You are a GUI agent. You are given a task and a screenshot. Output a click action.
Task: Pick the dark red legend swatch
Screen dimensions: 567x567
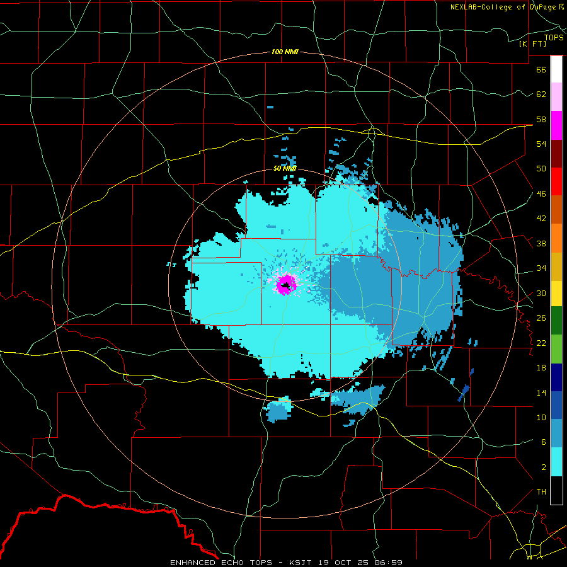tap(556, 154)
